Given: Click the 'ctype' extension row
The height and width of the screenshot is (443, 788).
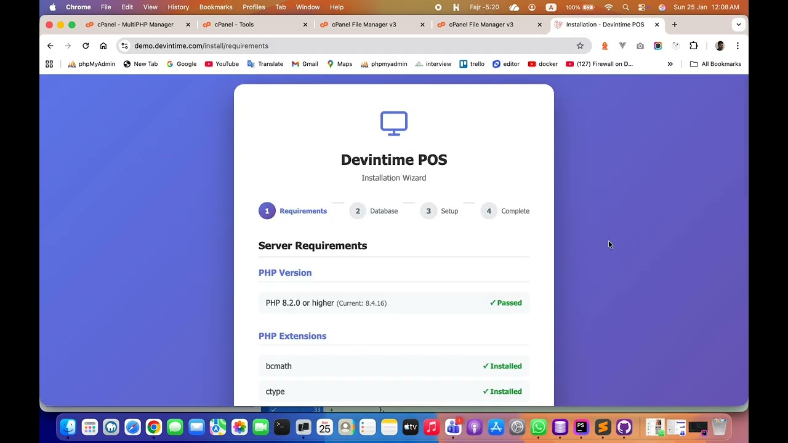Looking at the screenshot, I should click(x=394, y=391).
